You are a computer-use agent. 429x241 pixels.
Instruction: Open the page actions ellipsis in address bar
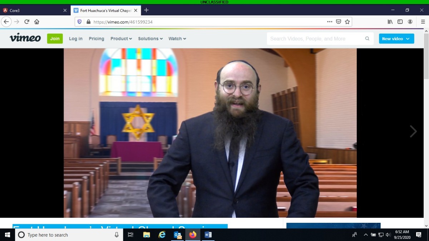(x=329, y=21)
